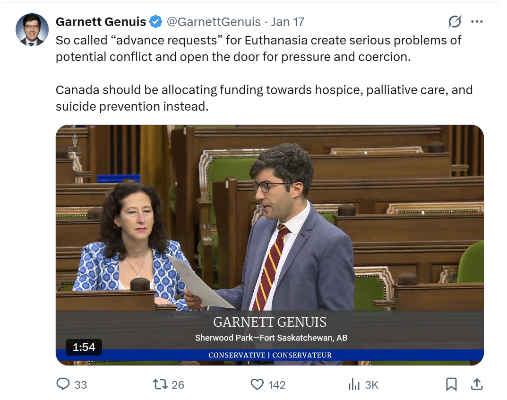Click the reply speech bubble icon

pyautogui.click(x=63, y=384)
